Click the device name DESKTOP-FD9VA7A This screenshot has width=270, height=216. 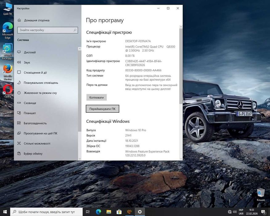(138, 41)
